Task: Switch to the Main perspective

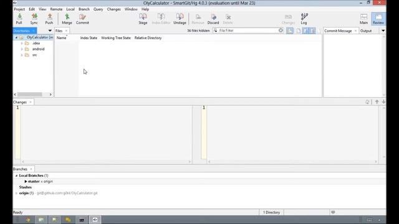Action: click(x=363, y=19)
